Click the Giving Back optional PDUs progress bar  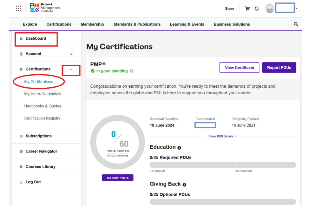(x=223, y=202)
